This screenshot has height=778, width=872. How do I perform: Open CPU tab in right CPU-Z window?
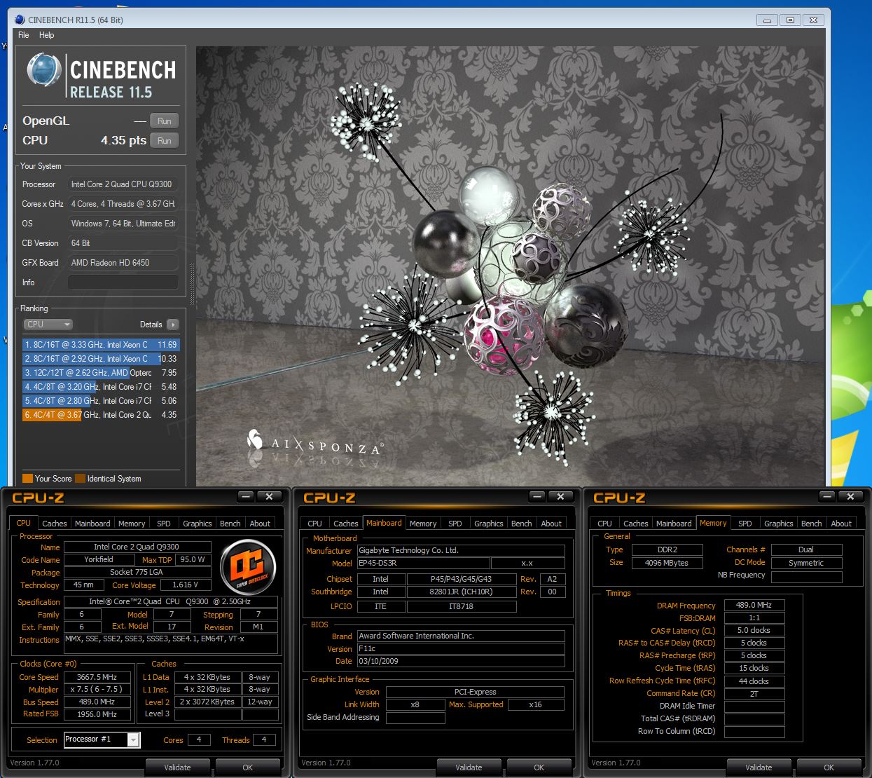(605, 524)
